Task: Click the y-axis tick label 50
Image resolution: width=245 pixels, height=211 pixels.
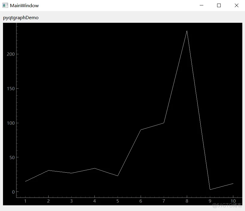Action: [x=12, y=157]
